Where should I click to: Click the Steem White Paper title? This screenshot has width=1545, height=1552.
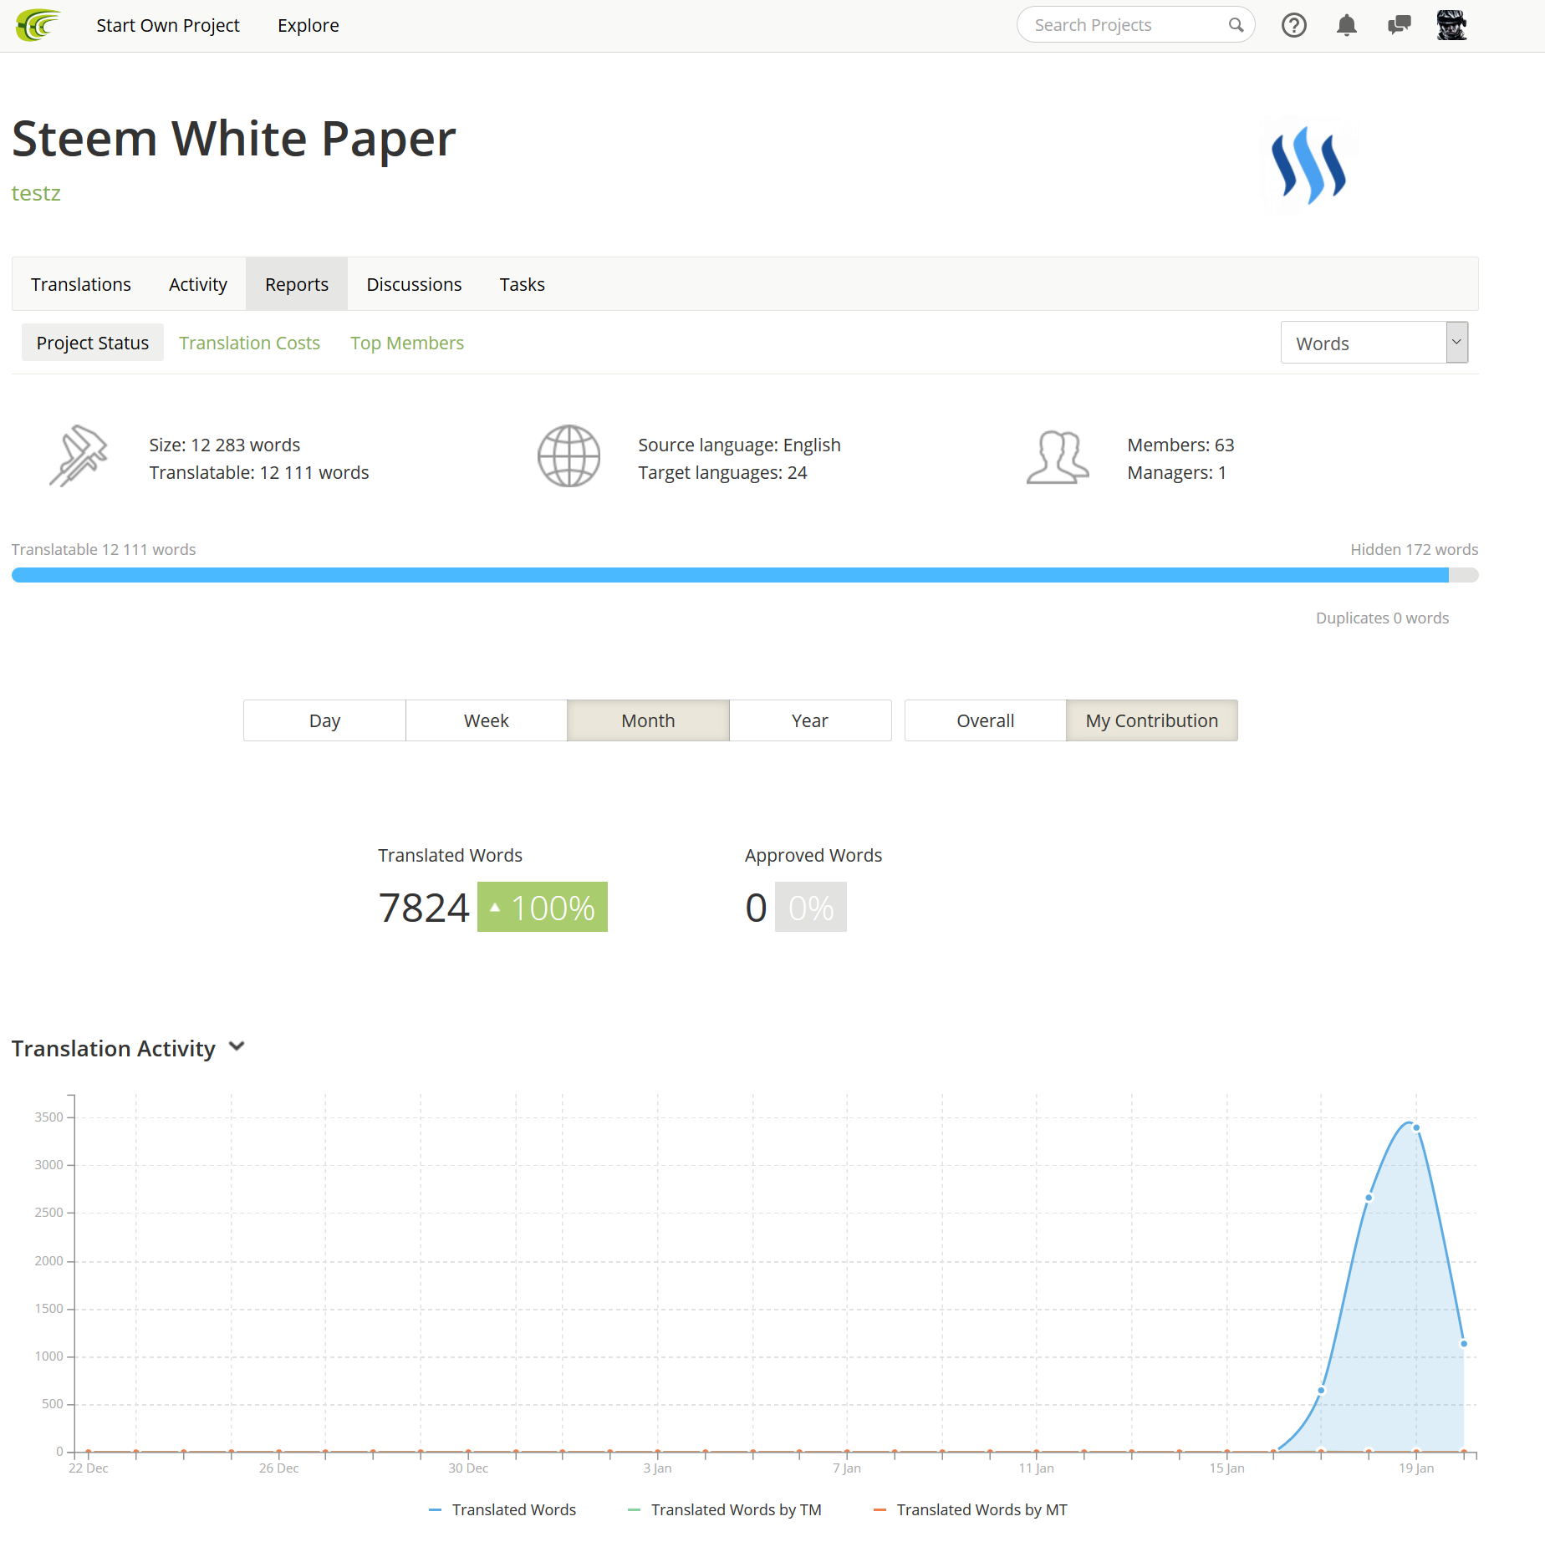pyautogui.click(x=234, y=138)
